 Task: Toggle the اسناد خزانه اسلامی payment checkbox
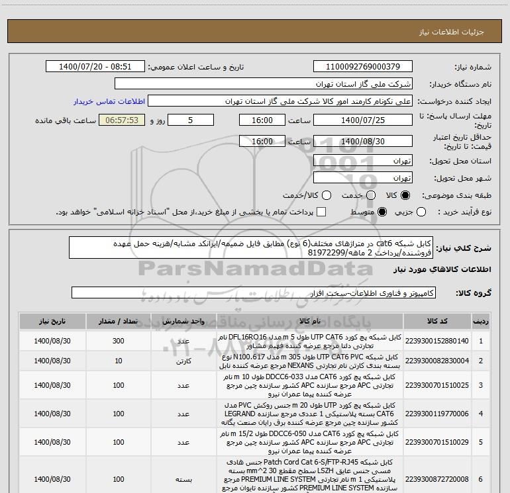tap(321, 212)
